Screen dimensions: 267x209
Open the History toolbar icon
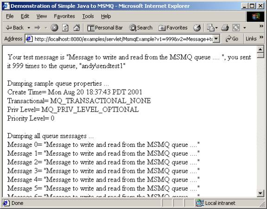coord(197,28)
